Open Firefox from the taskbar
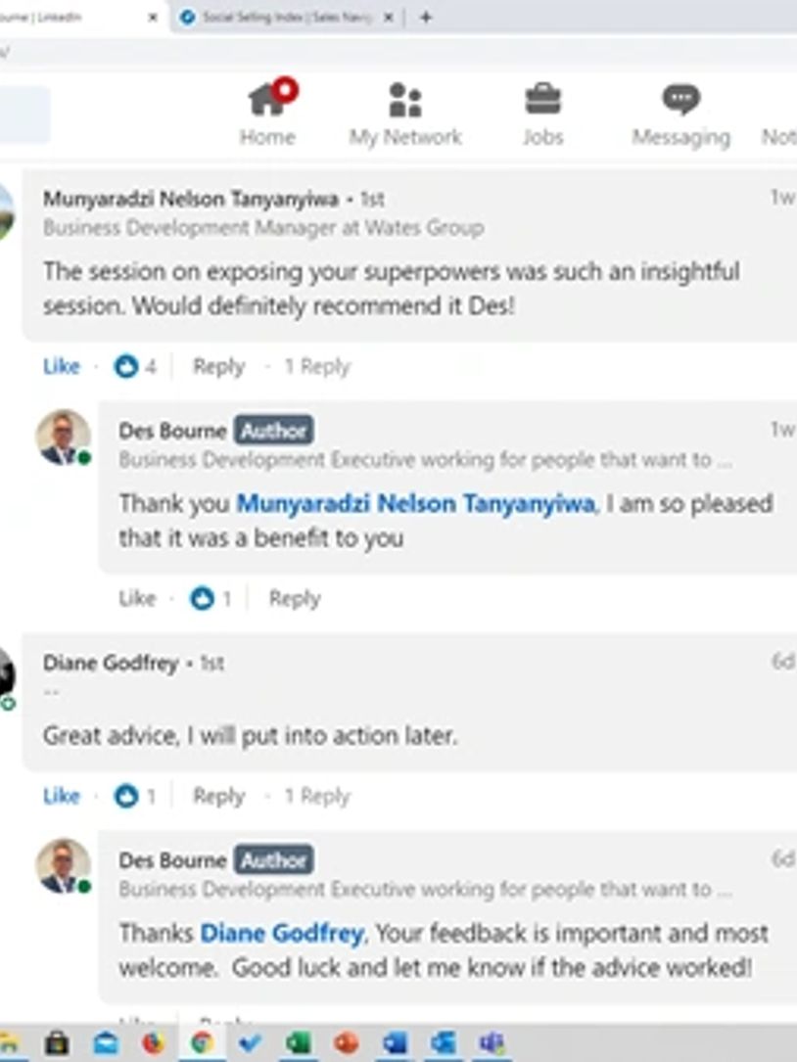Image resolution: width=797 pixels, height=1062 pixels. 154,1043
